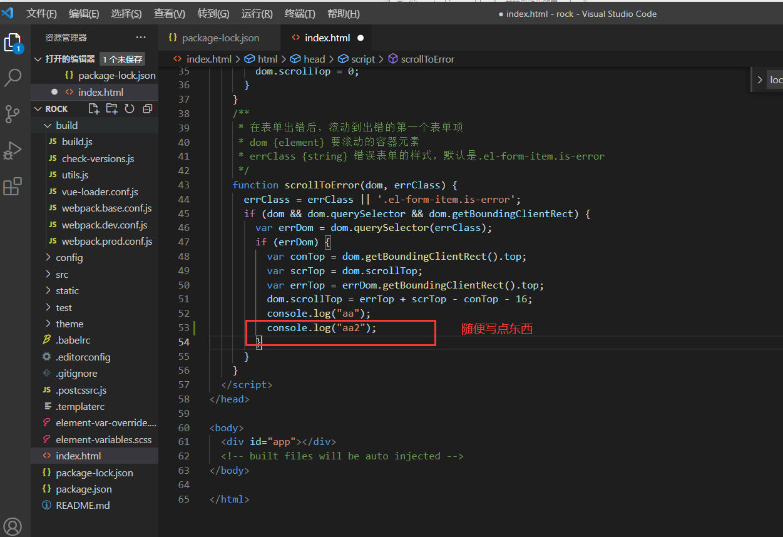
Task: Switch to package-lock.json editor tab
Action: coord(220,38)
